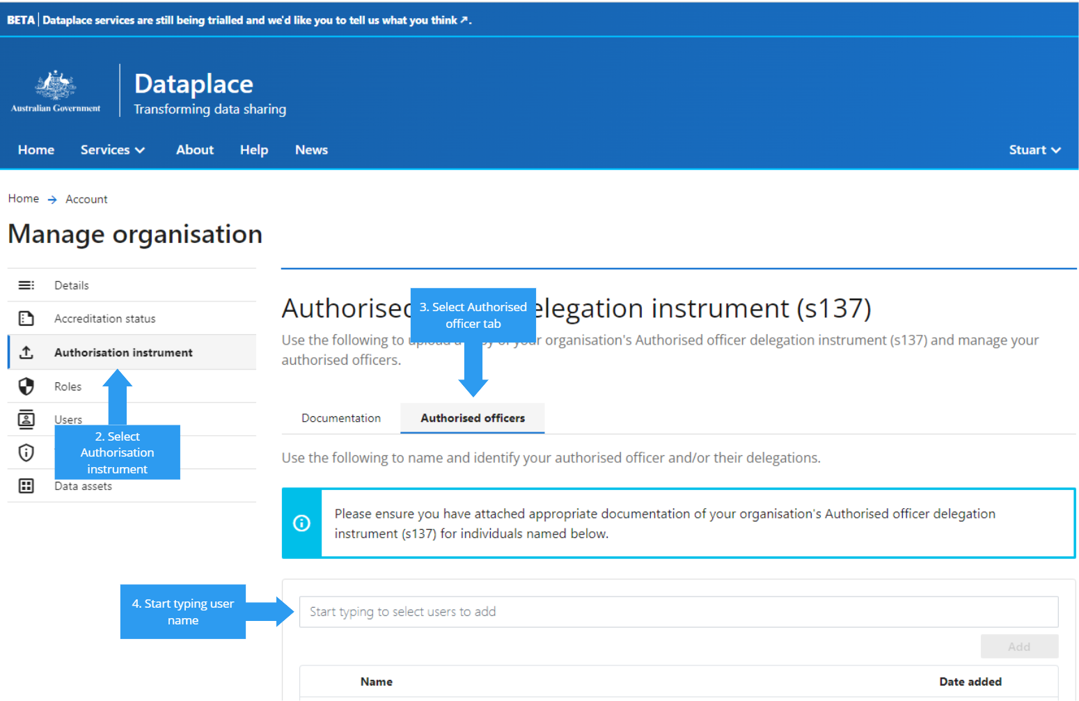Click the Accreditation status document icon
This screenshot has height=701, width=1079.
(x=26, y=318)
